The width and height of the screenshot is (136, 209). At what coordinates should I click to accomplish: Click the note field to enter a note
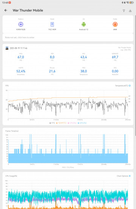point(68,37)
